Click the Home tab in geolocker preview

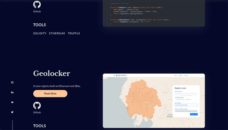pos(175,75)
